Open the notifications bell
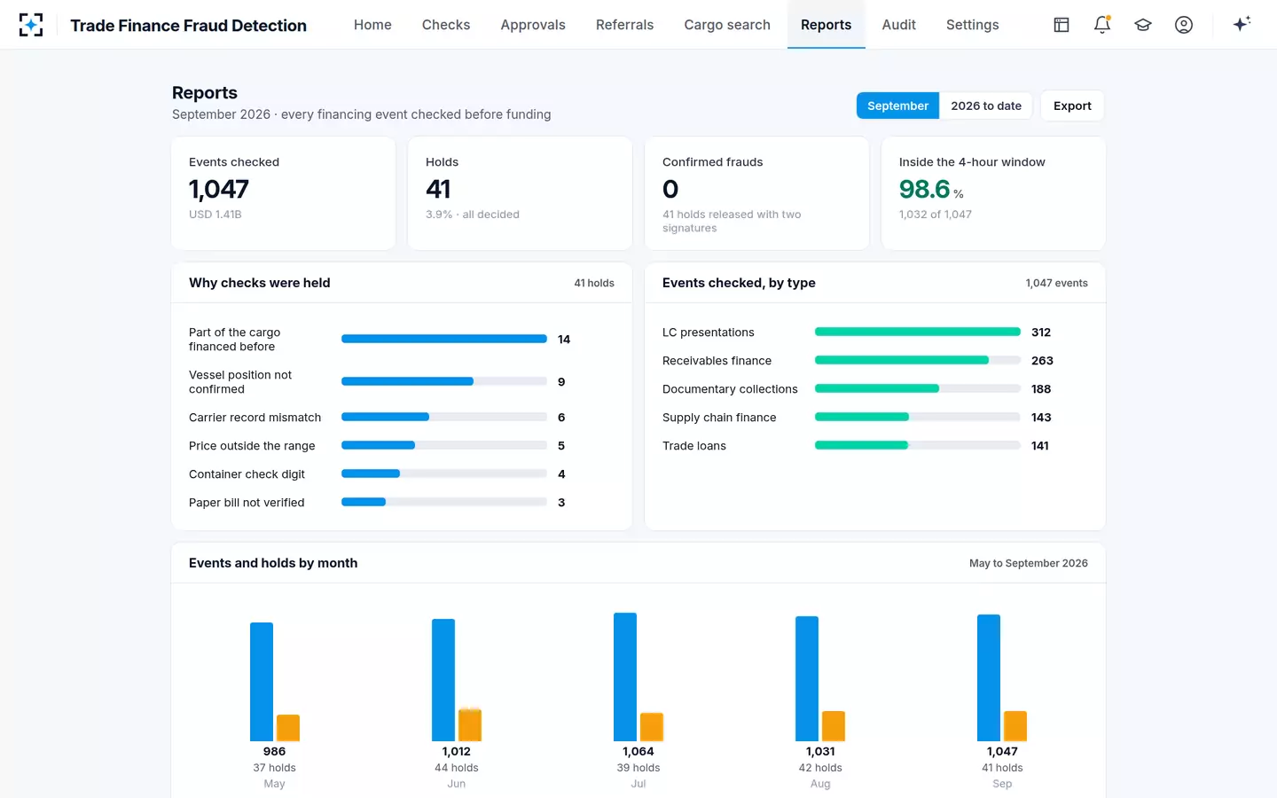 pos(1102,25)
